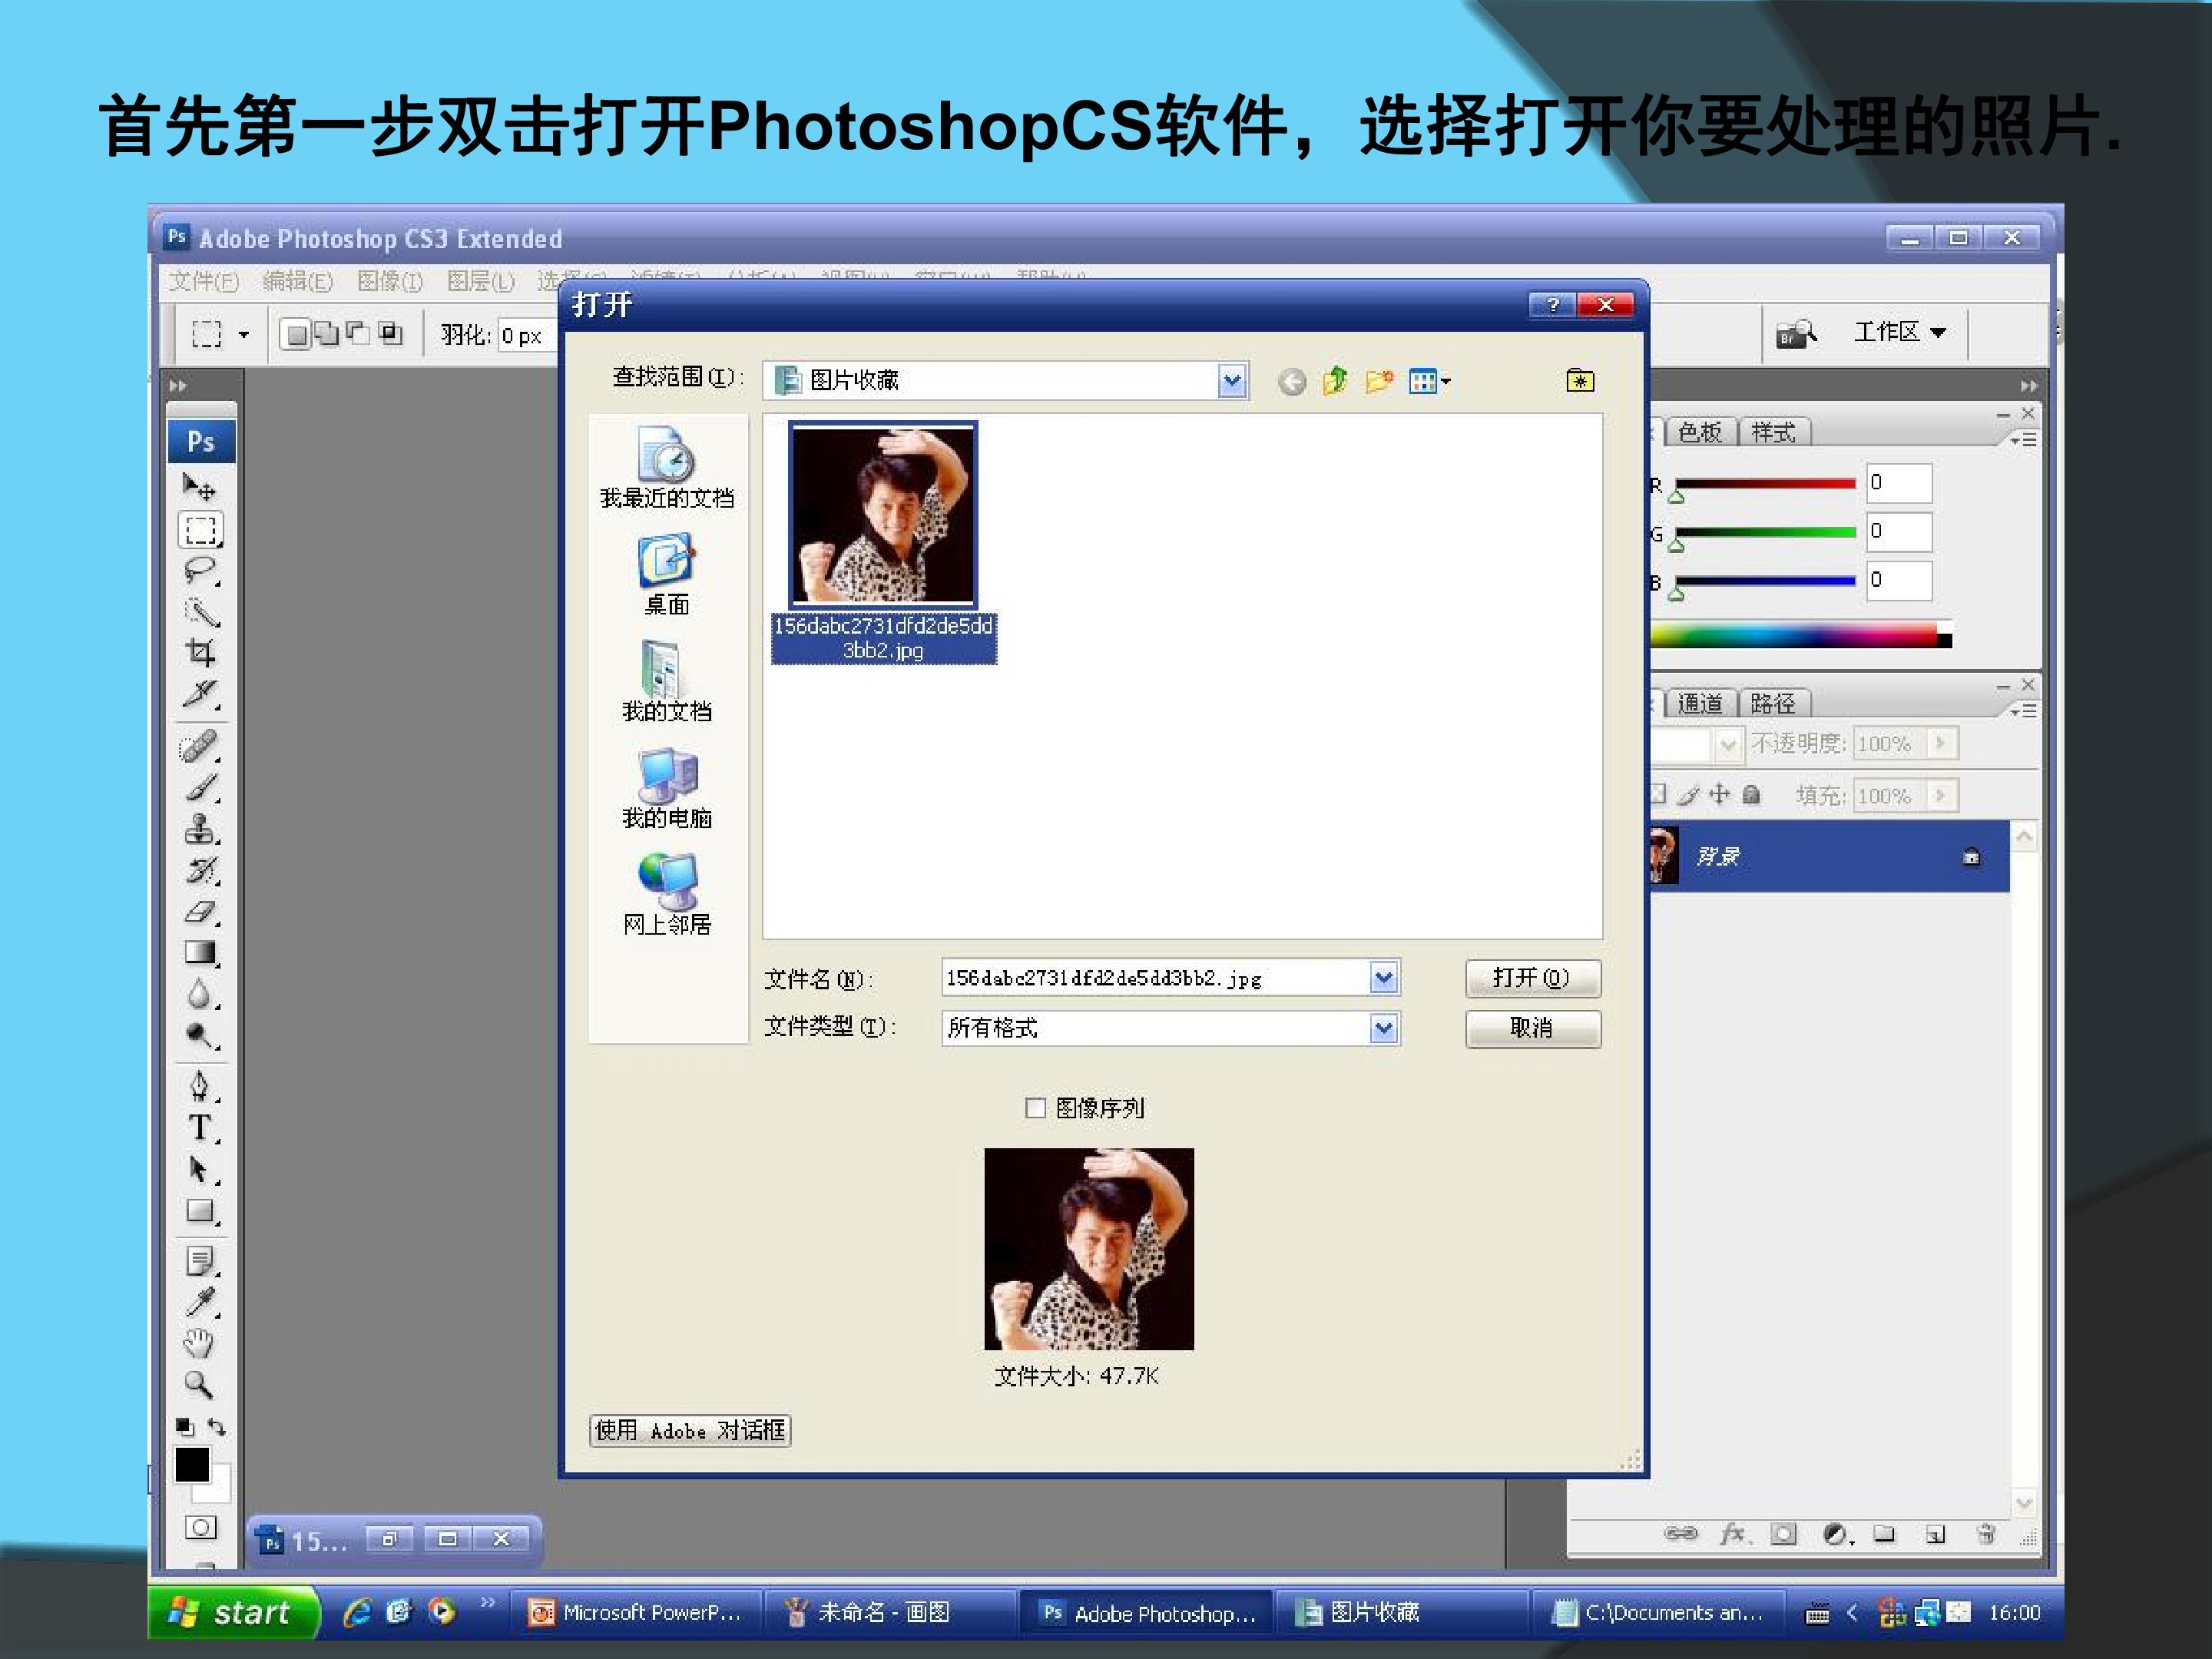2212x1659 pixels.
Task: Switch to the 样式 tab
Action: coord(1774,433)
